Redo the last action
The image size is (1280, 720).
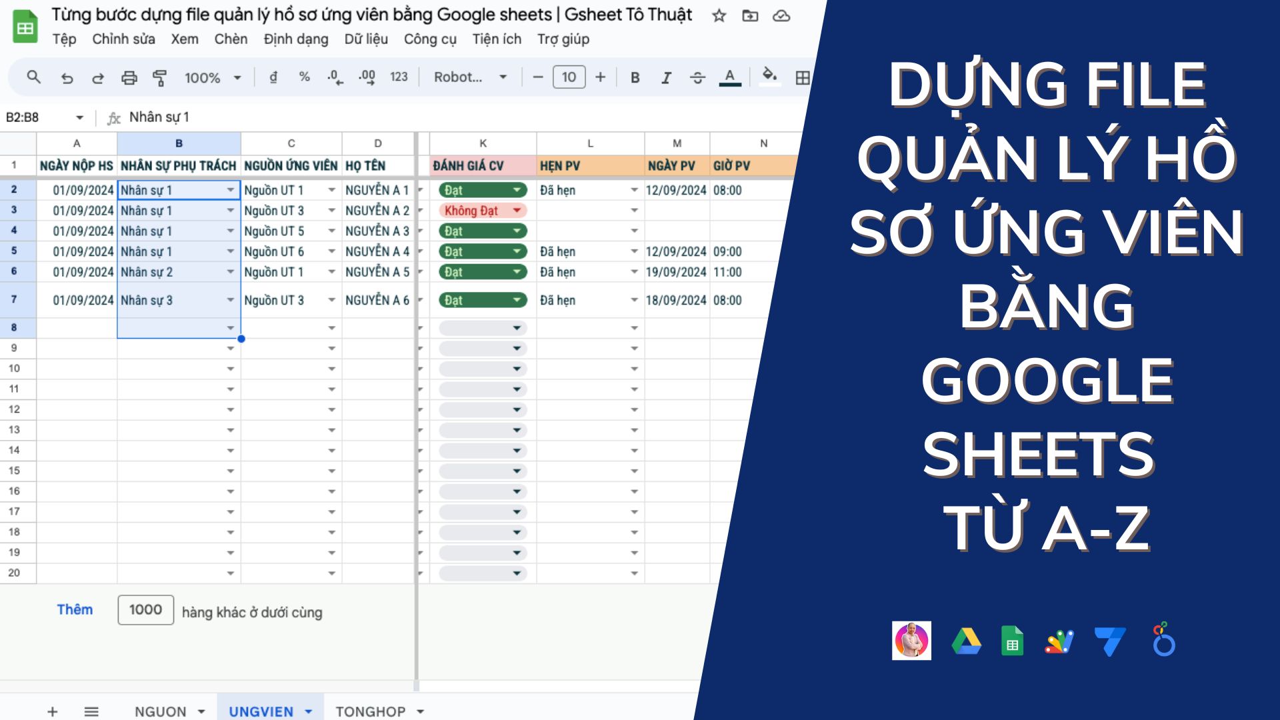(97, 77)
